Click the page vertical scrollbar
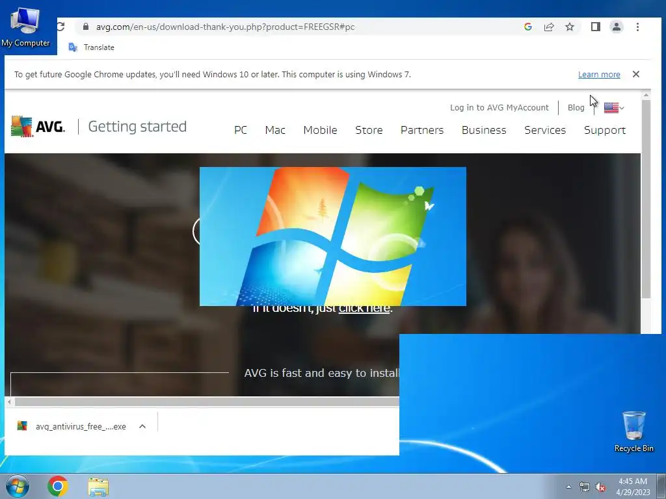Screen dimensions: 666x499 (x=646, y=199)
